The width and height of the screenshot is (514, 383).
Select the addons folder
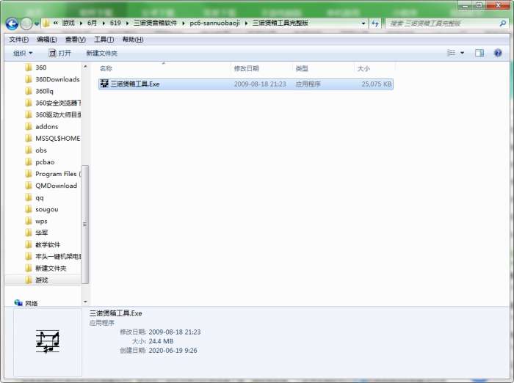42,126
